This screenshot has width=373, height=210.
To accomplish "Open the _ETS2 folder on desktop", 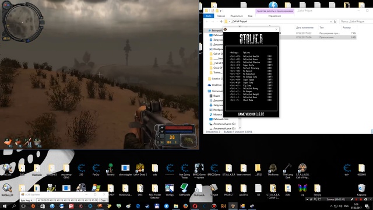I will click(258, 169).
